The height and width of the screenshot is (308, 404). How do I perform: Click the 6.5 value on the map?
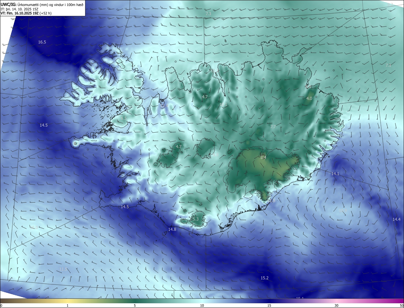[124, 118]
